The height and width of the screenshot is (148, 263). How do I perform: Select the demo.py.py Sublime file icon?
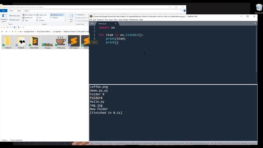click(x=74, y=42)
